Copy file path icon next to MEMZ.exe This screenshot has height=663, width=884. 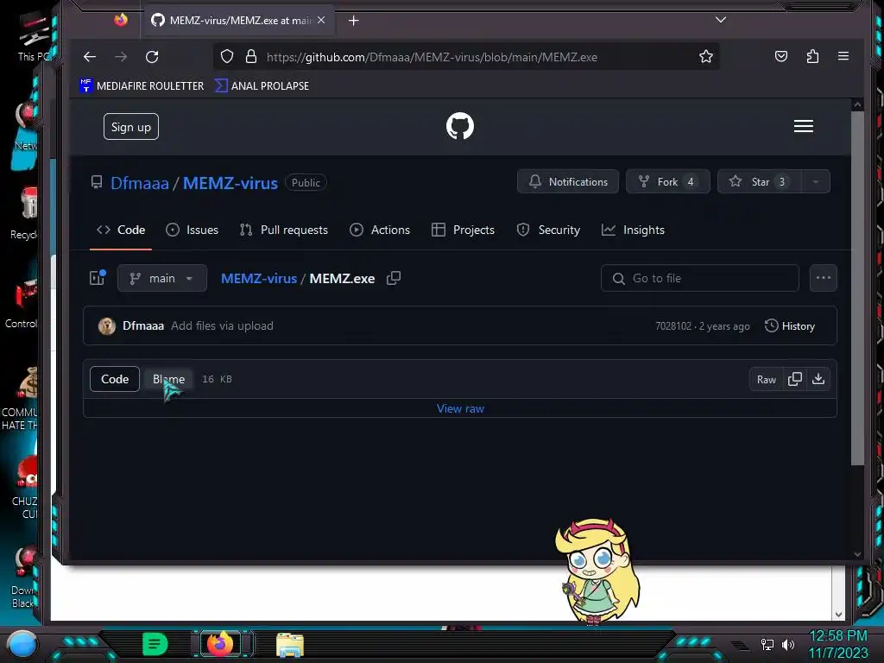click(394, 278)
